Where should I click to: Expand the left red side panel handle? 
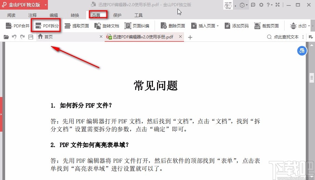click(x=1, y=115)
